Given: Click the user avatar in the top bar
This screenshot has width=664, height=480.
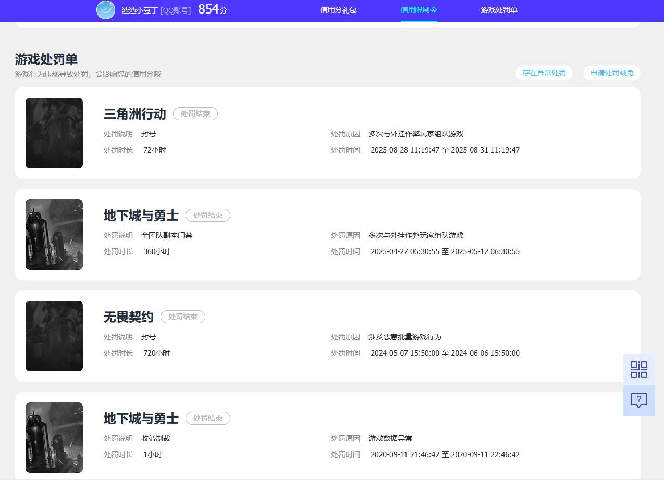Looking at the screenshot, I should [105, 10].
